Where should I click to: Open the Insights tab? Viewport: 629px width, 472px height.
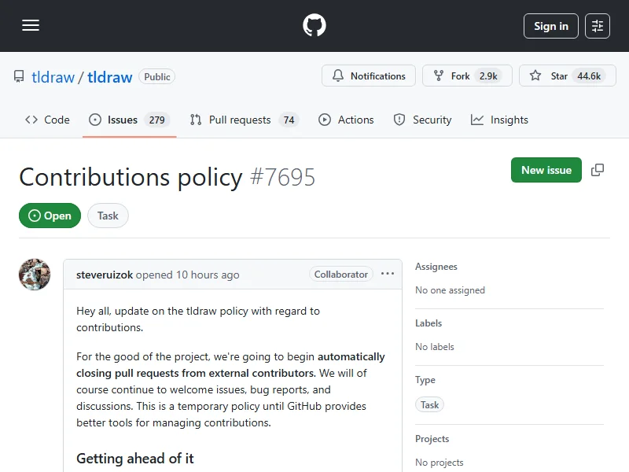tap(499, 120)
